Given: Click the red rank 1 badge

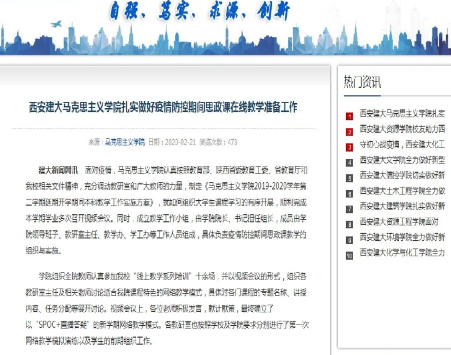Looking at the screenshot, I should point(349,116).
